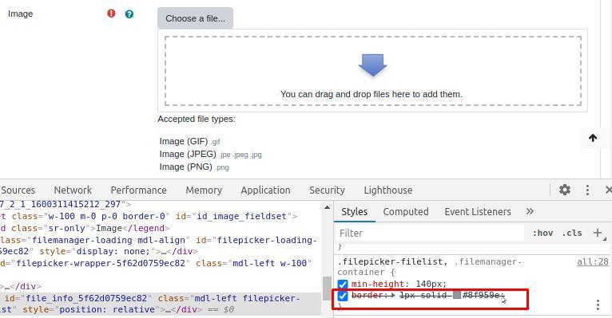The image size is (612, 318).
Task: Click the Elements panel scrollbar up arrow
Action: point(327,208)
